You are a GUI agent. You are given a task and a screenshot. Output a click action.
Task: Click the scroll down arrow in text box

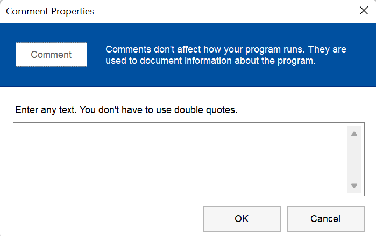coord(354,186)
